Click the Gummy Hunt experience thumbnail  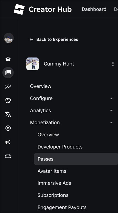(x=32, y=64)
